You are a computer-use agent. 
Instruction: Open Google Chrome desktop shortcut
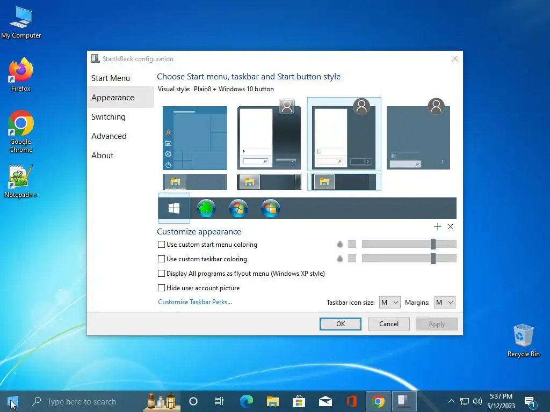pos(21,132)
